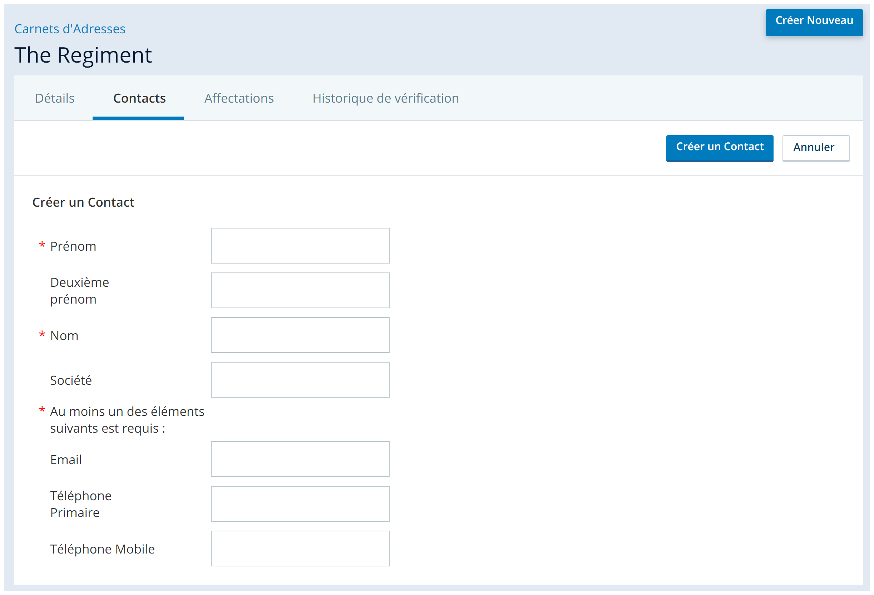Click the Contacts tab
Screen dimensions: 874x595
[139, 98]
